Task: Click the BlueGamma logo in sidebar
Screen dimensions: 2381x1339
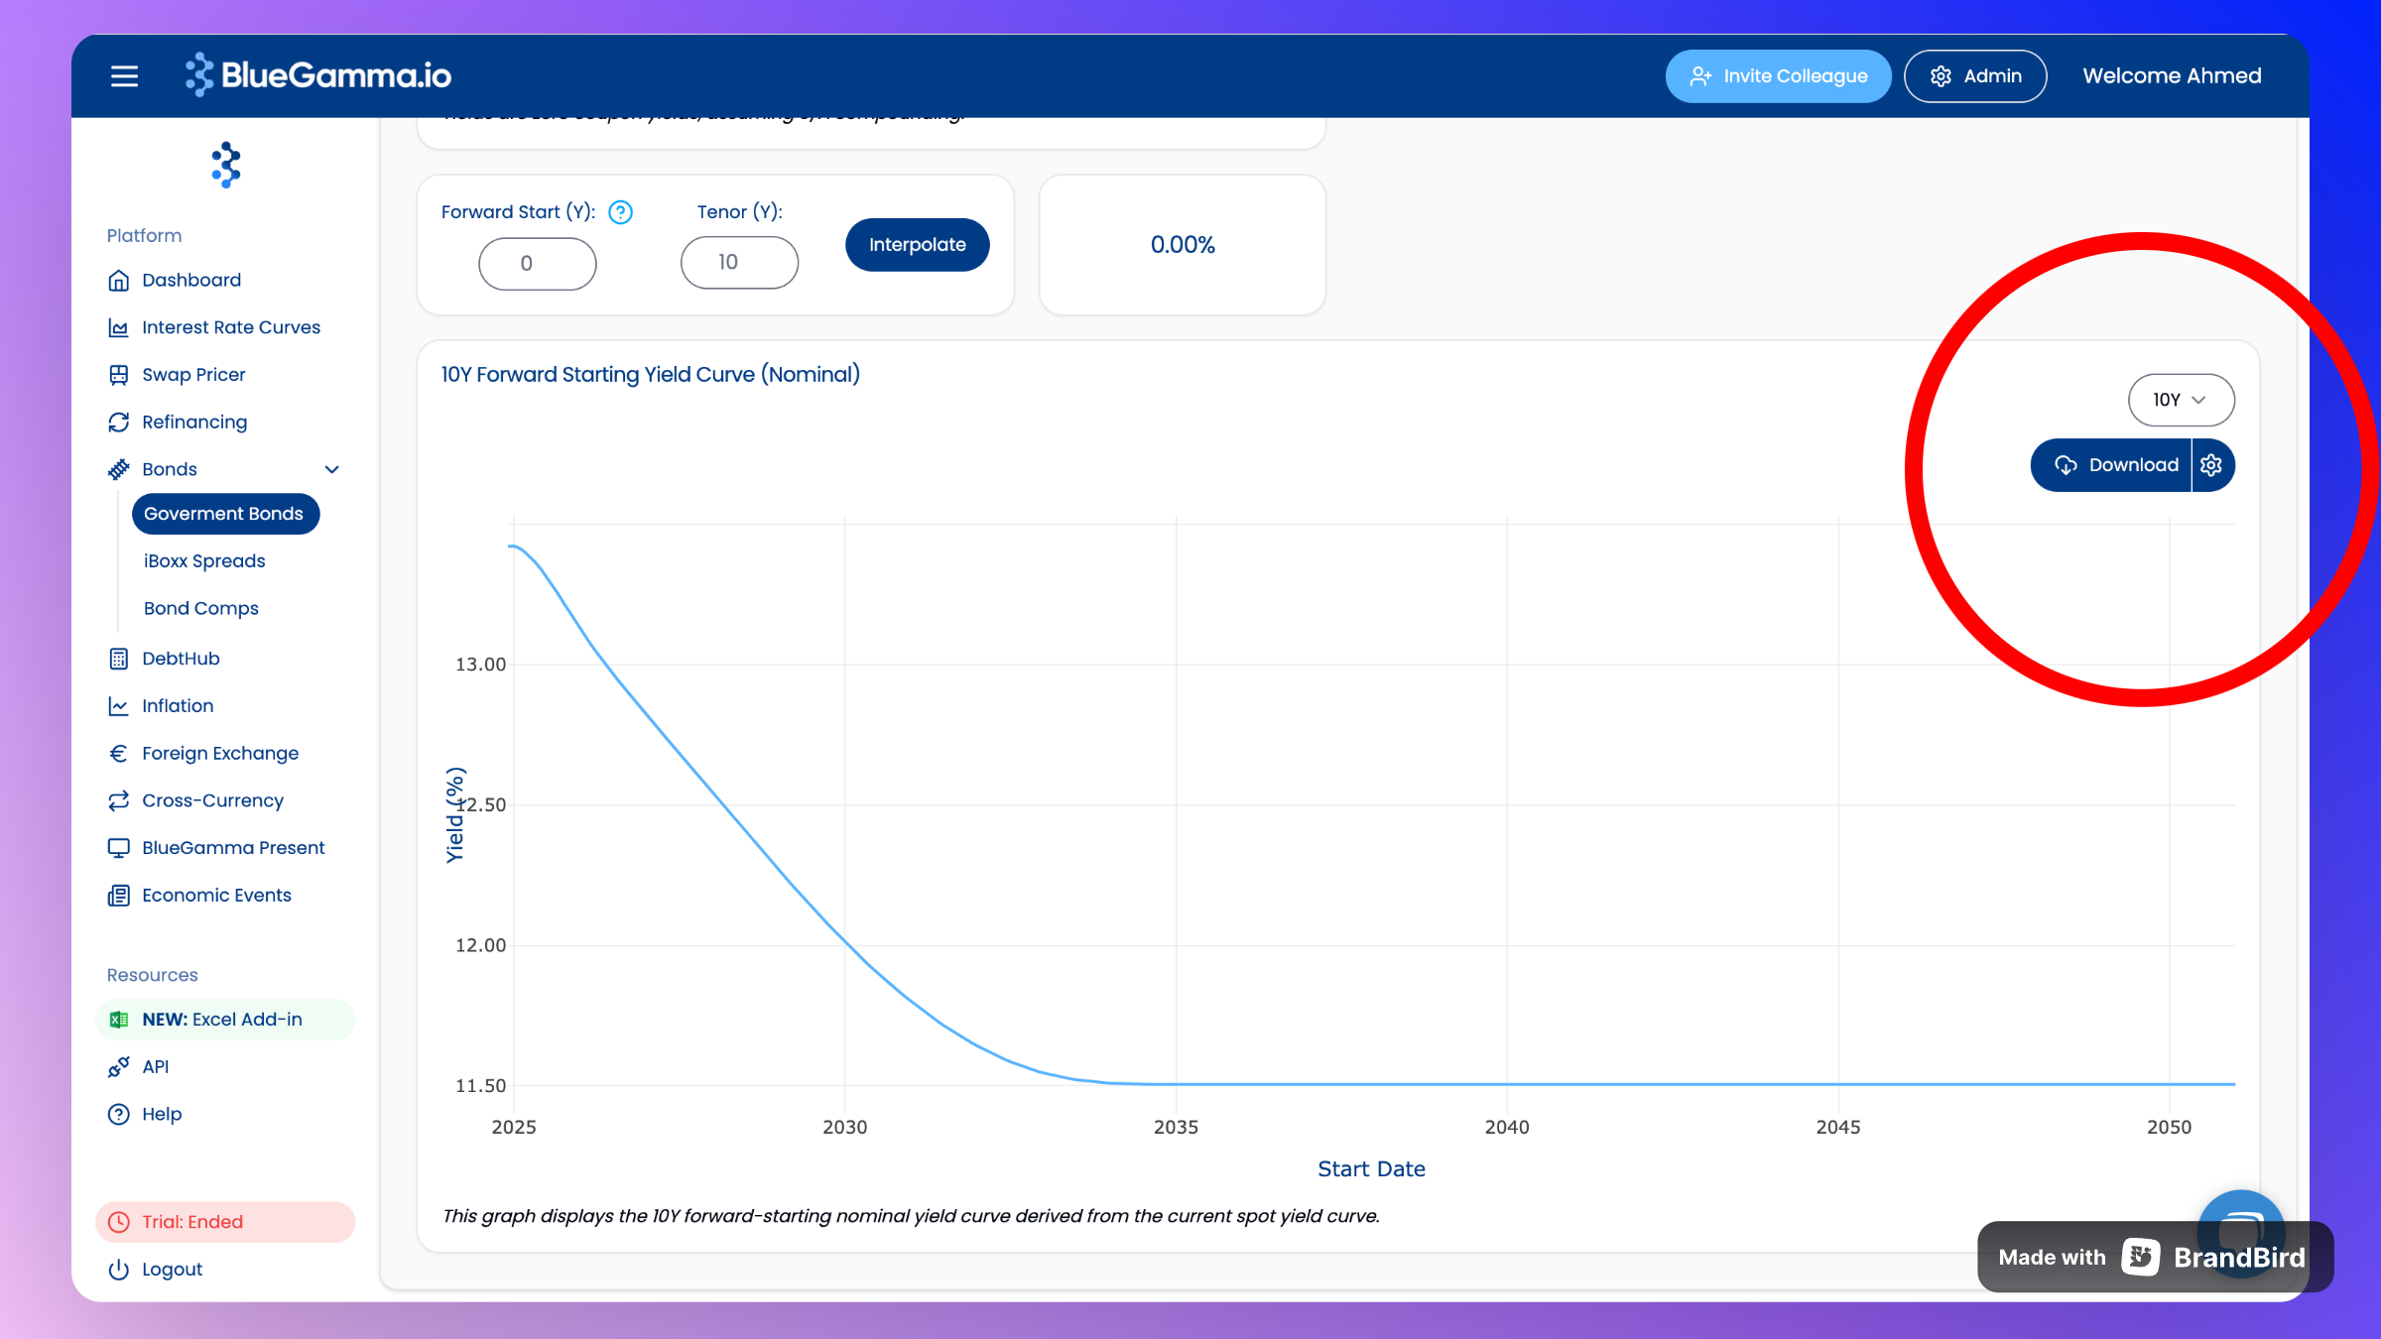Action: (x=226, y=165)
